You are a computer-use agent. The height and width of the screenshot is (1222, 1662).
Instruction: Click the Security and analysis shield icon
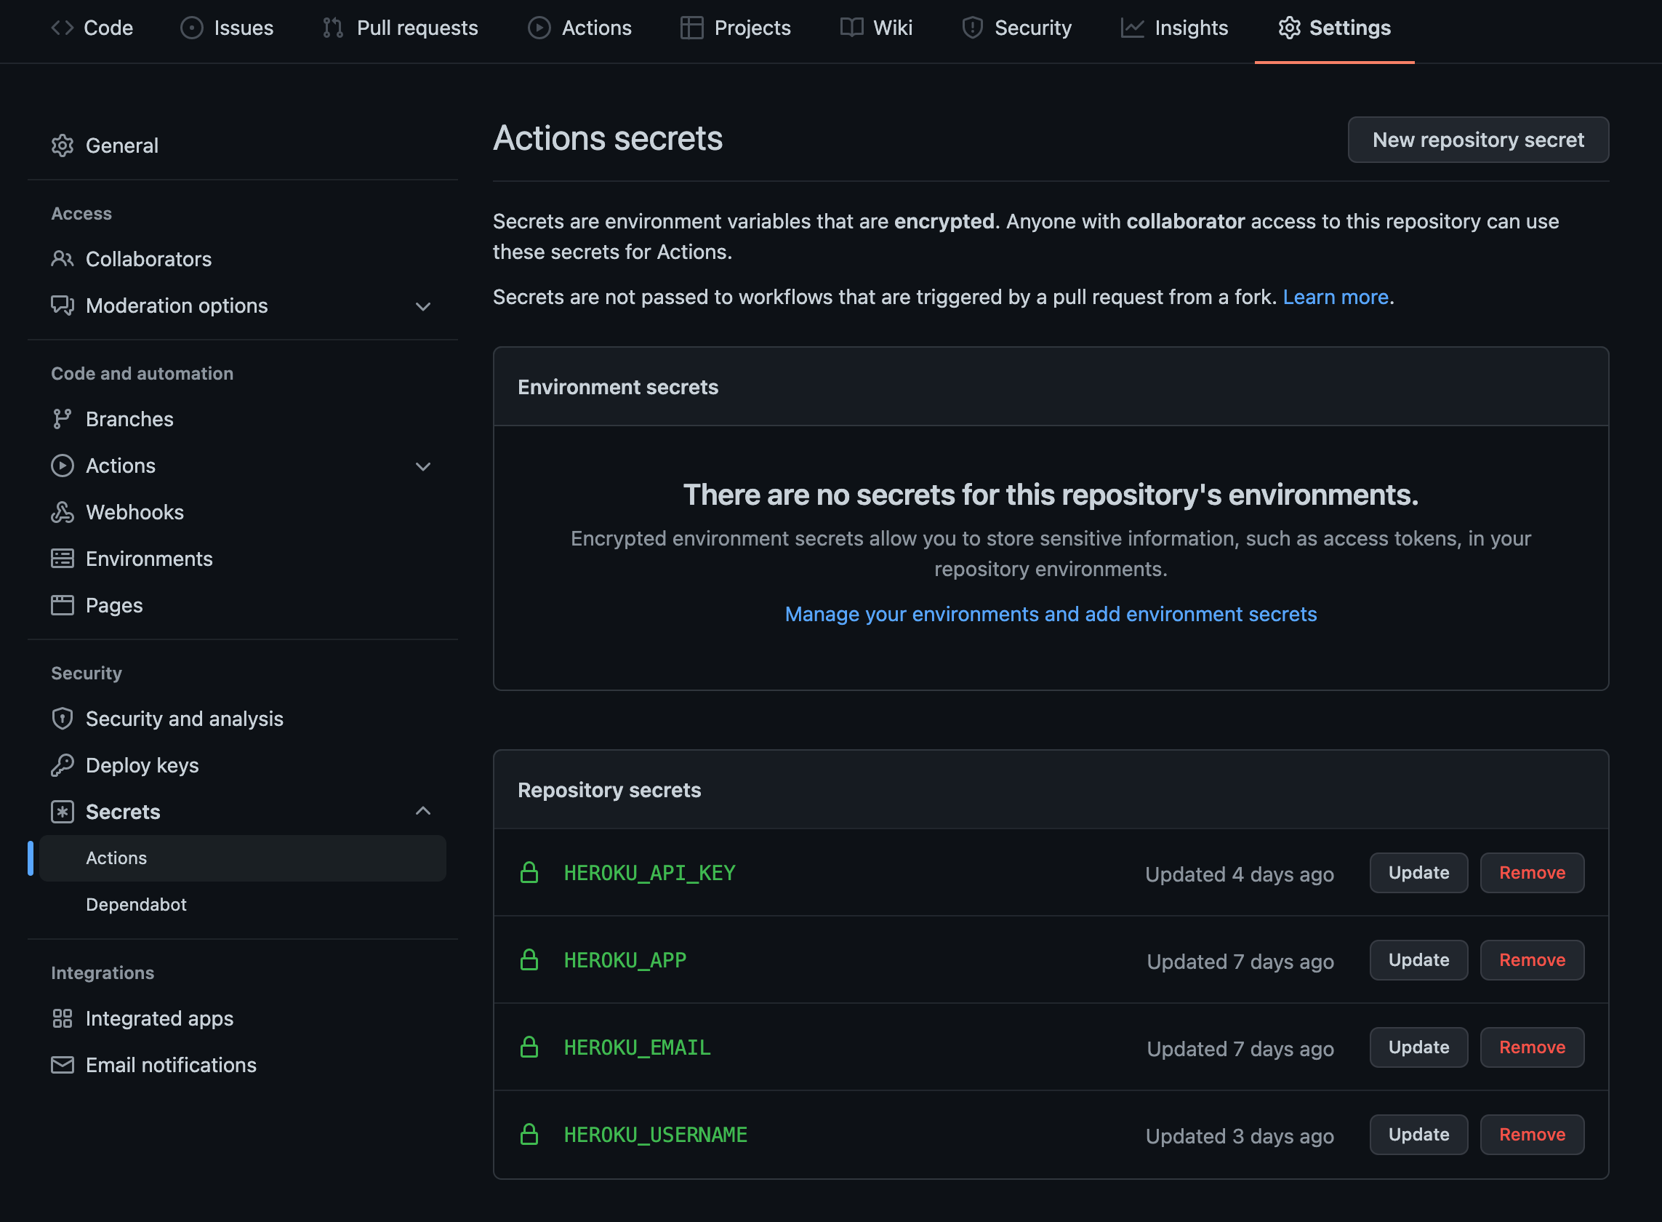(62, 718)
